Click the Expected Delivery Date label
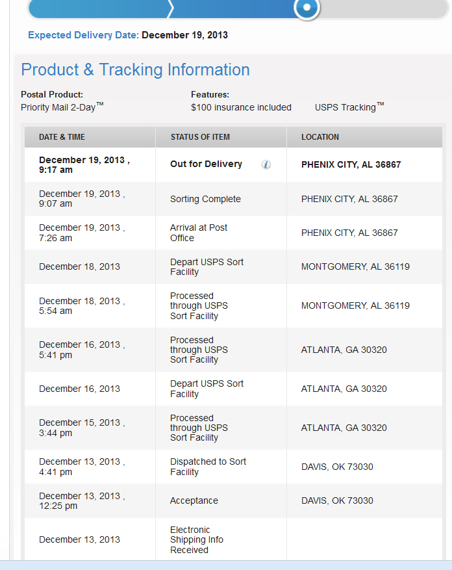 tap(83, 35)
